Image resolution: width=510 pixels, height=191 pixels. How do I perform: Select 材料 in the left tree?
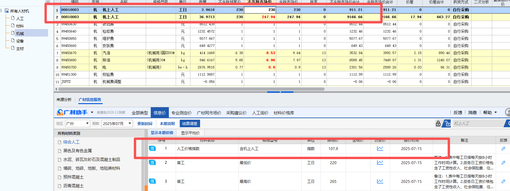[x=20, y=26]
